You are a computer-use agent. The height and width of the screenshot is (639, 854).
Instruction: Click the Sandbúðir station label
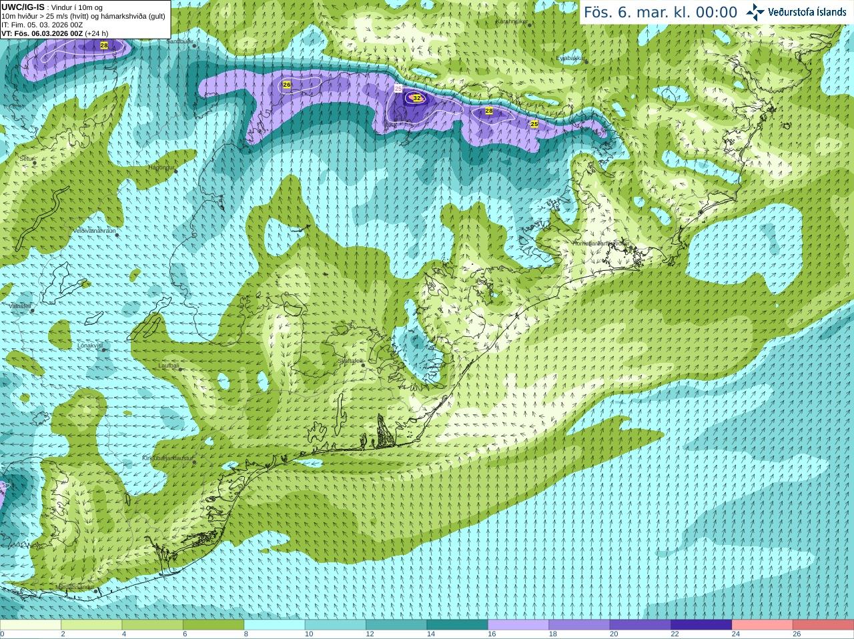179,41
